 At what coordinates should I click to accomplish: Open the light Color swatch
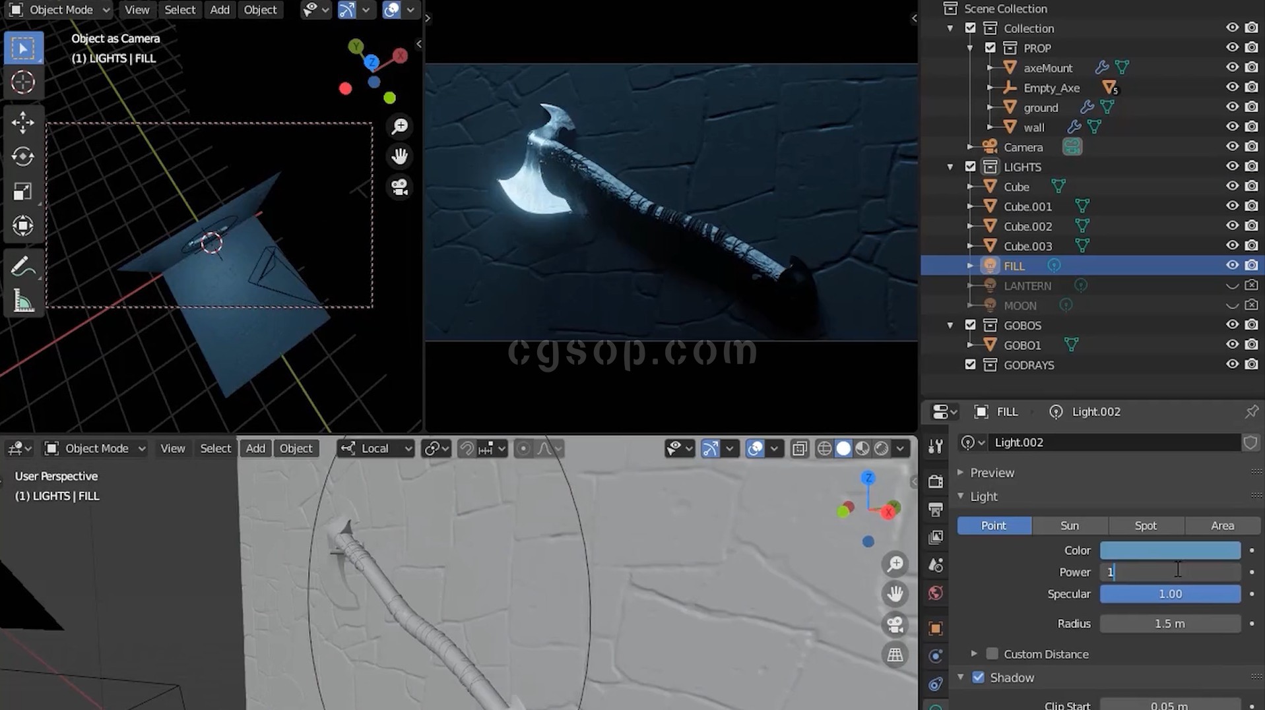[1170, 550]
